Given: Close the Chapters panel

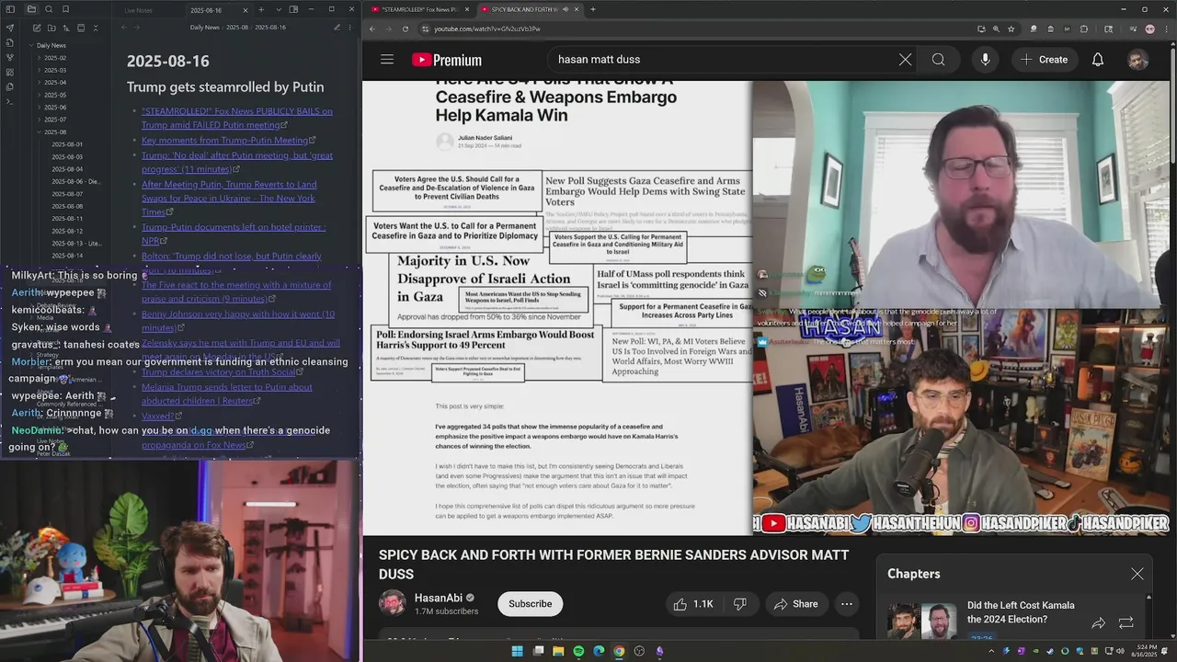Looking at the screenshot, I should point(1137,574).
